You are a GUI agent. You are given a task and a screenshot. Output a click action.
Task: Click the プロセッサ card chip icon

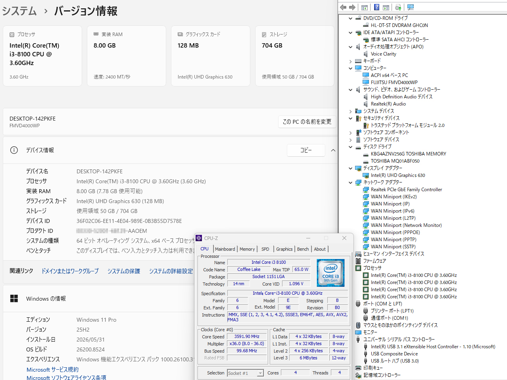[12, 35]
